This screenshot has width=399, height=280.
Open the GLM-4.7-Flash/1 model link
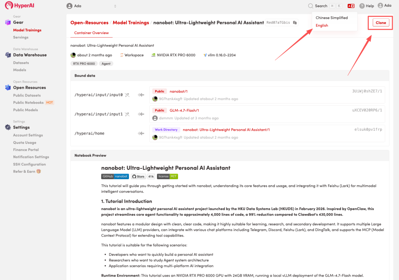(x=184, y=111)
